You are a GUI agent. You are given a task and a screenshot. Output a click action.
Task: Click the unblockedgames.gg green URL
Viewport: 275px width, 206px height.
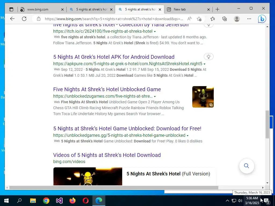click(119, 135)
